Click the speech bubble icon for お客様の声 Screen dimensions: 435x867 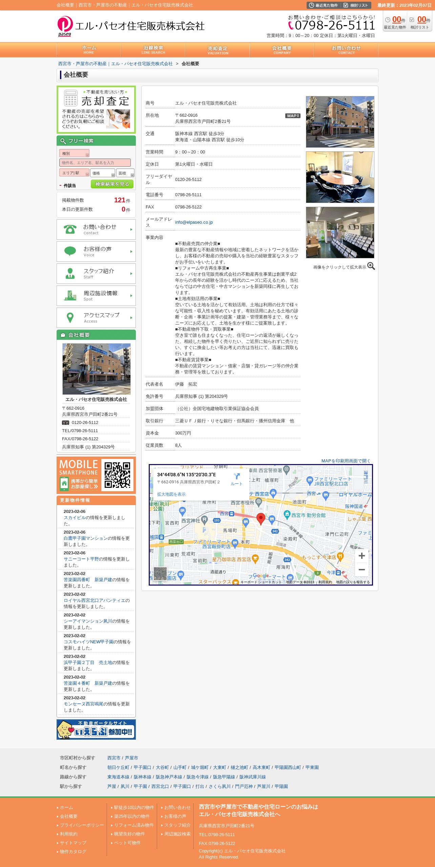pyautogui.click(x=70, y=251)
